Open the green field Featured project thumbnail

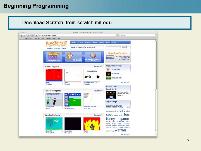(x=73, y=99)
